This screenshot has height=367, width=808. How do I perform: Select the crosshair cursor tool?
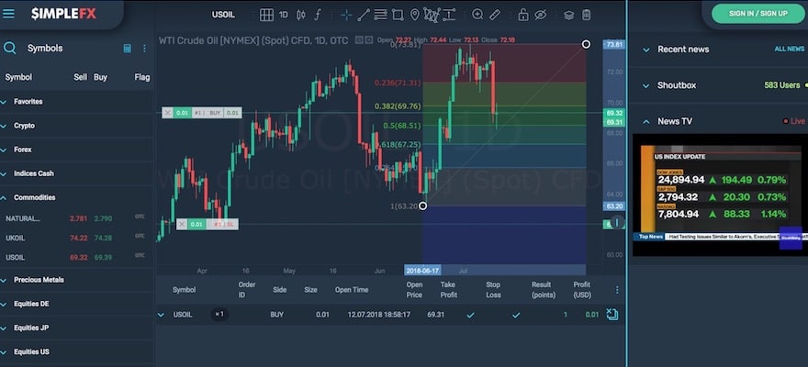pos(346,15)
